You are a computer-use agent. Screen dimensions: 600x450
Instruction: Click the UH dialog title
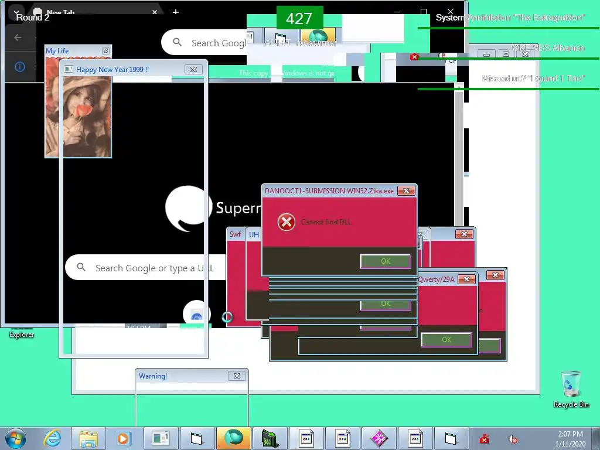pyautogui.click(x=254, y=234)
